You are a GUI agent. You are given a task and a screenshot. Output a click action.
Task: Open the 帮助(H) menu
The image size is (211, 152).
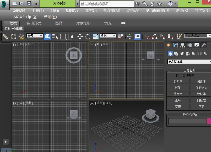[51, 17]
